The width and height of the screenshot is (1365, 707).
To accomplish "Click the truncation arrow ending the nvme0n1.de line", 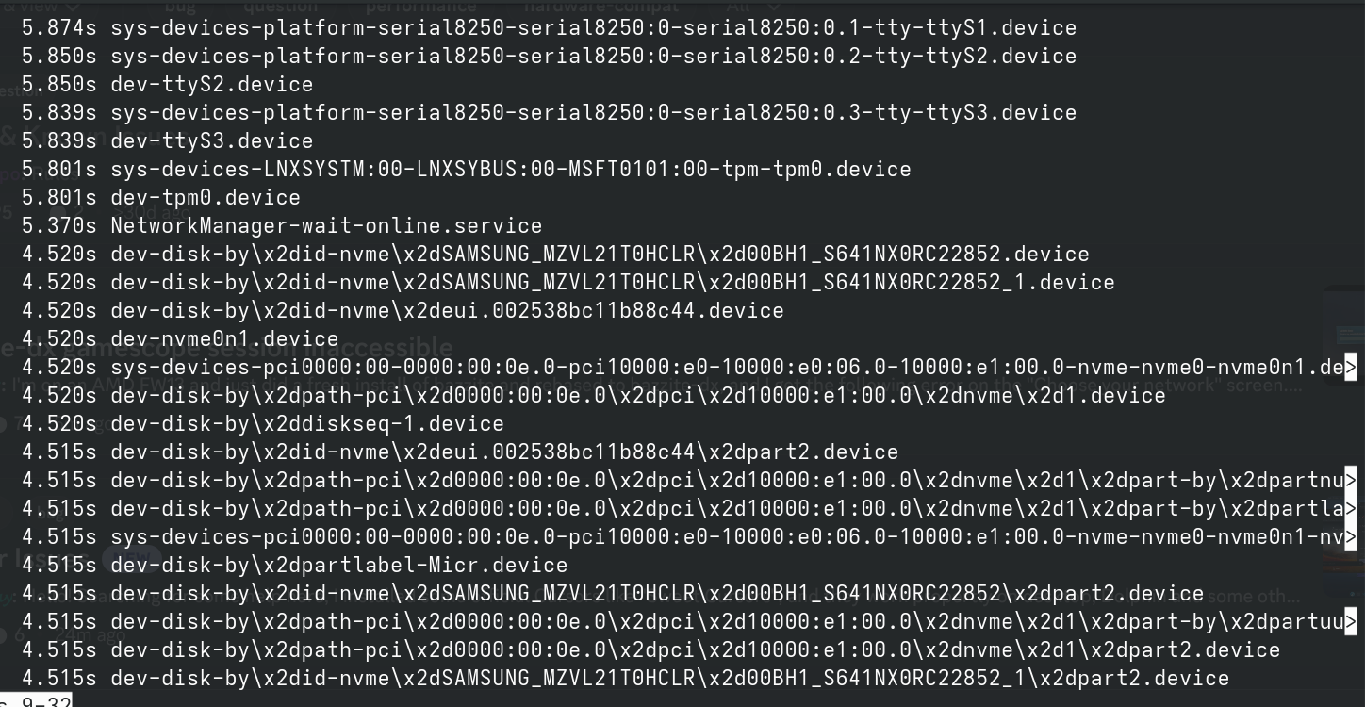I will (x=1351, y=368).
